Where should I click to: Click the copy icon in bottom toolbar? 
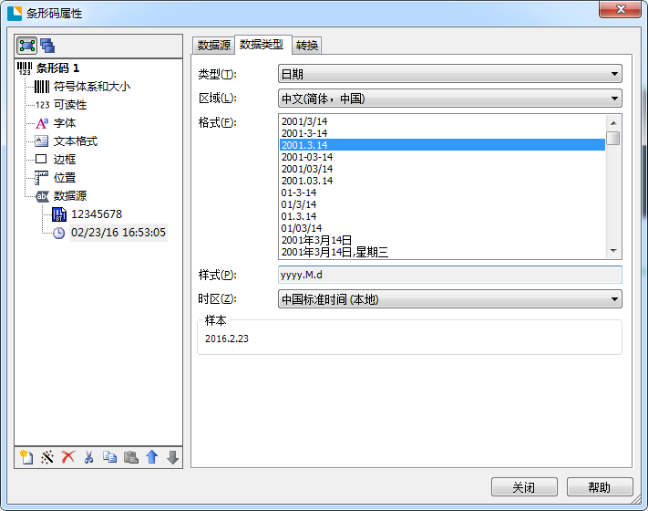pos(110,456)
